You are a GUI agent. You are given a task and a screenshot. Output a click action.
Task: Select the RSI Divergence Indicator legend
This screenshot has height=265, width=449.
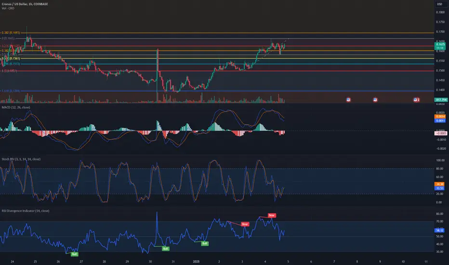26,211
